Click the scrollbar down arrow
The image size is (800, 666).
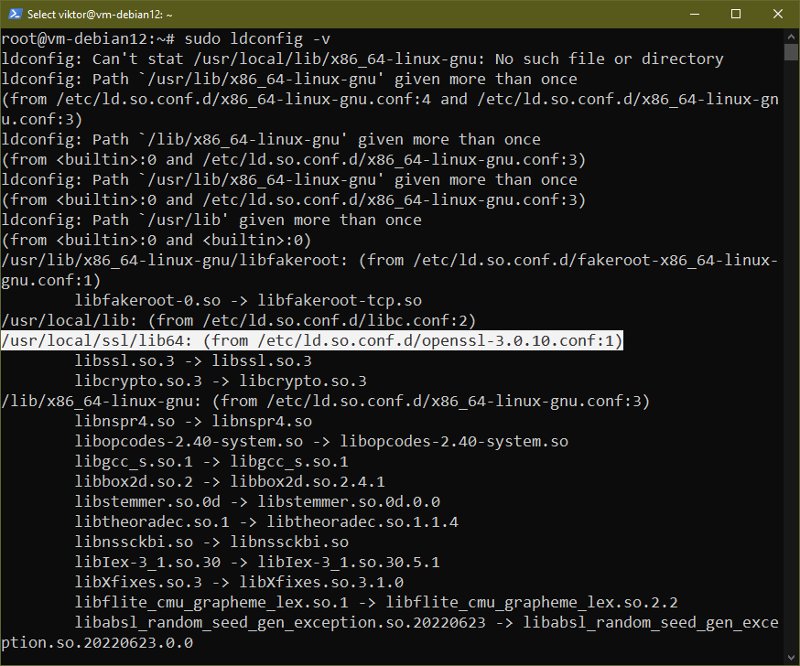(x=792, y=658)
